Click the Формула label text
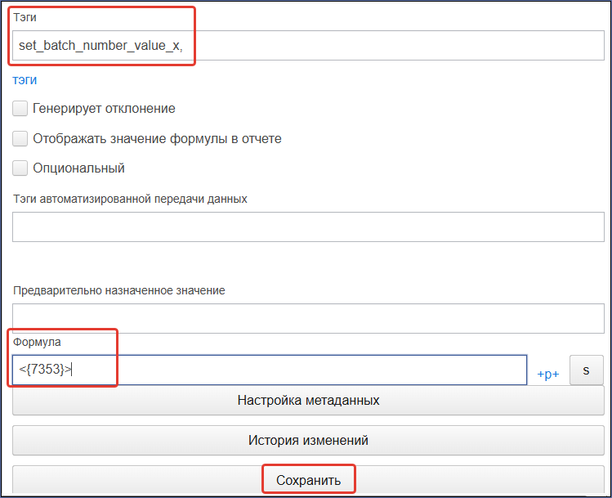Image resolution: width=612 pixels, height=498 pixels. click(37, 342)
